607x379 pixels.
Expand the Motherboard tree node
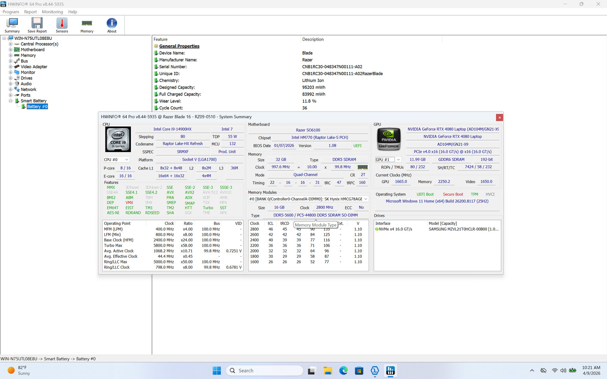click(x=11, y=50)
